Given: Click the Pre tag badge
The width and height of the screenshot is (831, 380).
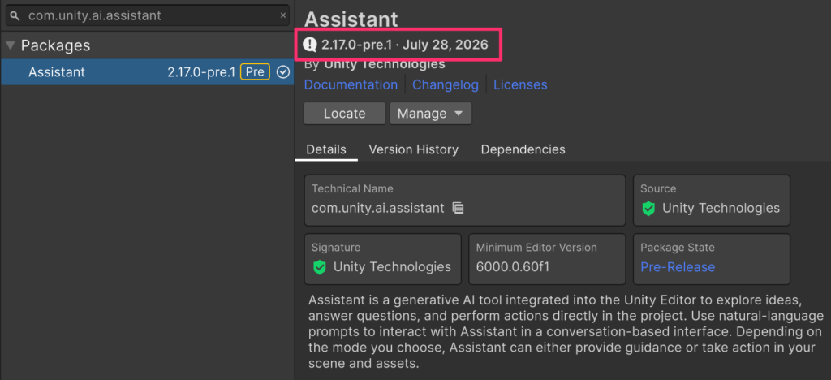Looking at the screenshot, I should 255,72.
